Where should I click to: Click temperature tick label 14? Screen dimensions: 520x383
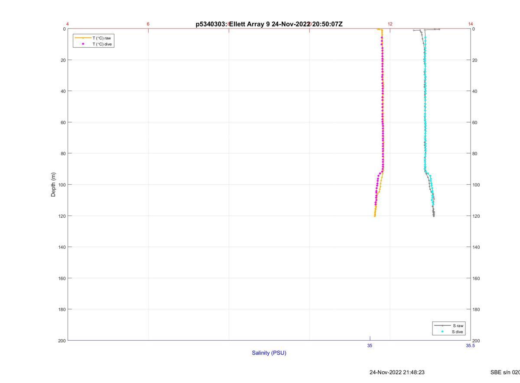(471, 24)
